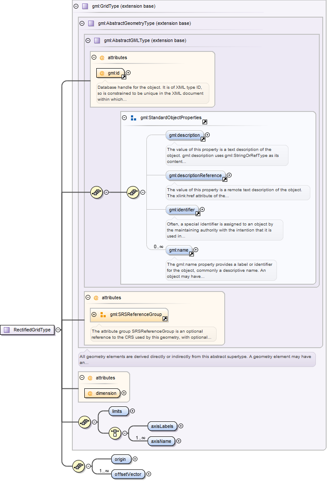Follow gml:descriptionReference link arrow icon
Screen dimensions: 327x481
pos(225,179)
